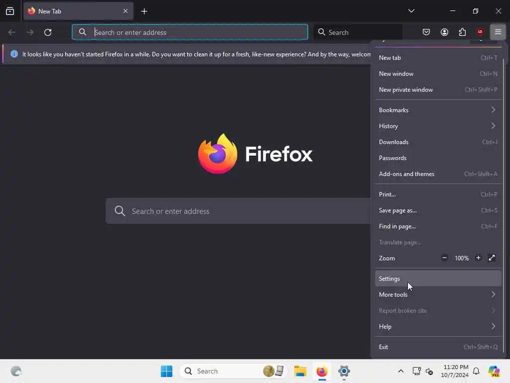Reset zoom via the 100% label
The height and width of the screenshot is (383, 510).
click(462, 258)
